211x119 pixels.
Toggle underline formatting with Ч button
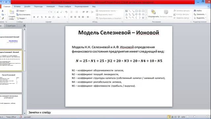tap(42, 17)
